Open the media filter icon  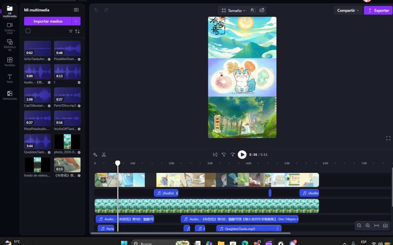(71, 31)
